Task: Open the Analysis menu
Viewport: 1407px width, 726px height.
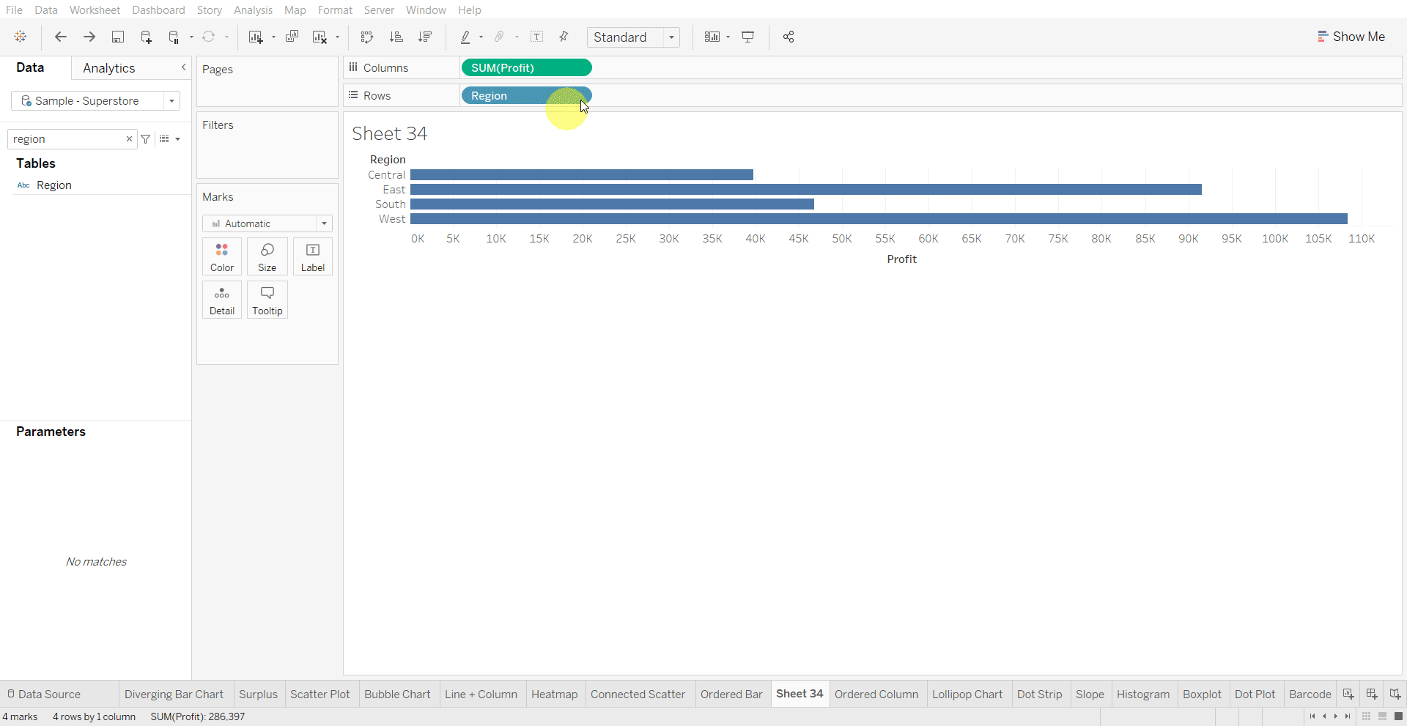Action: click(253, 10)
